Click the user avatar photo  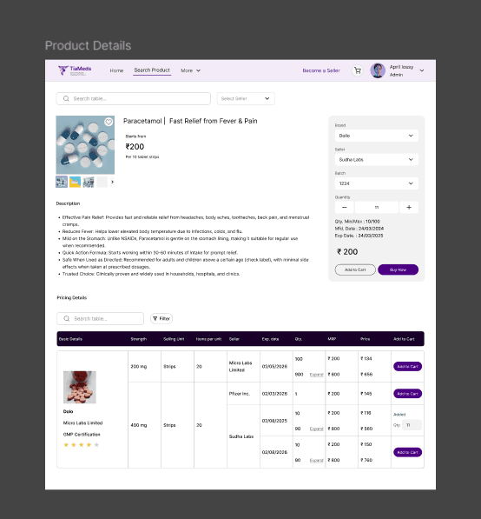pyautogui.click(x=378, y=70)
